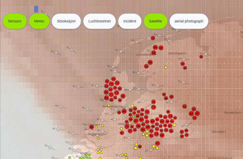Open the sensor marker showing 67
Viewport: 243px width, 159px height.
136,121
